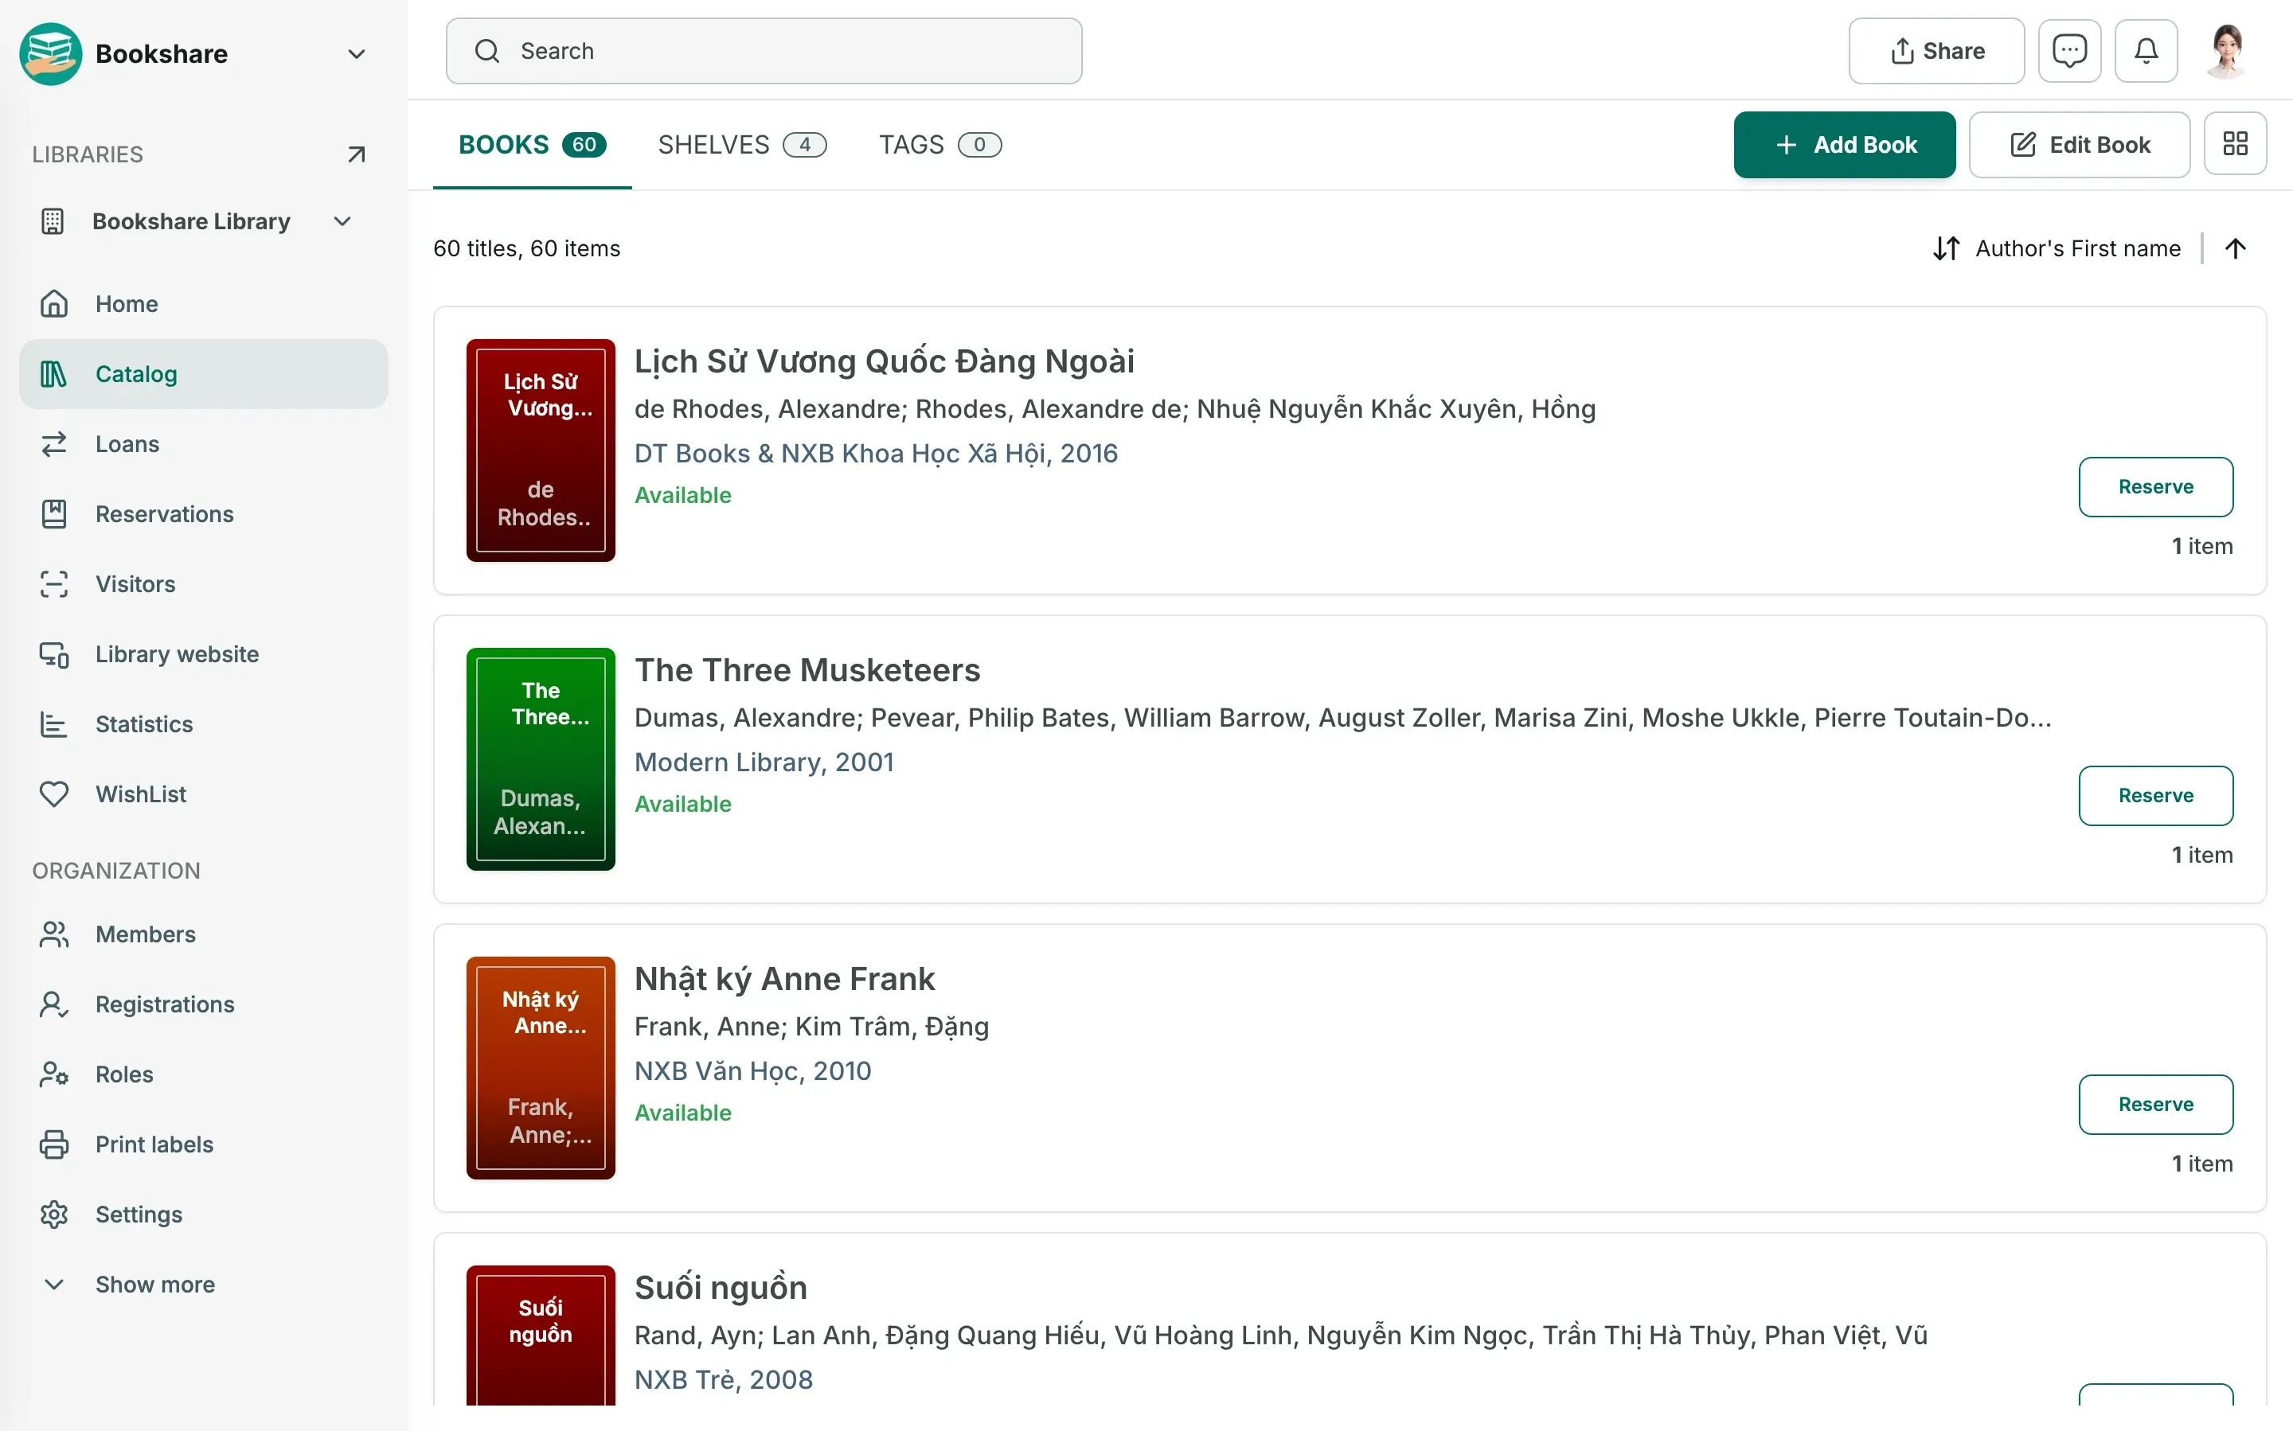Click the Edit Book button

tap(2079, 145)
